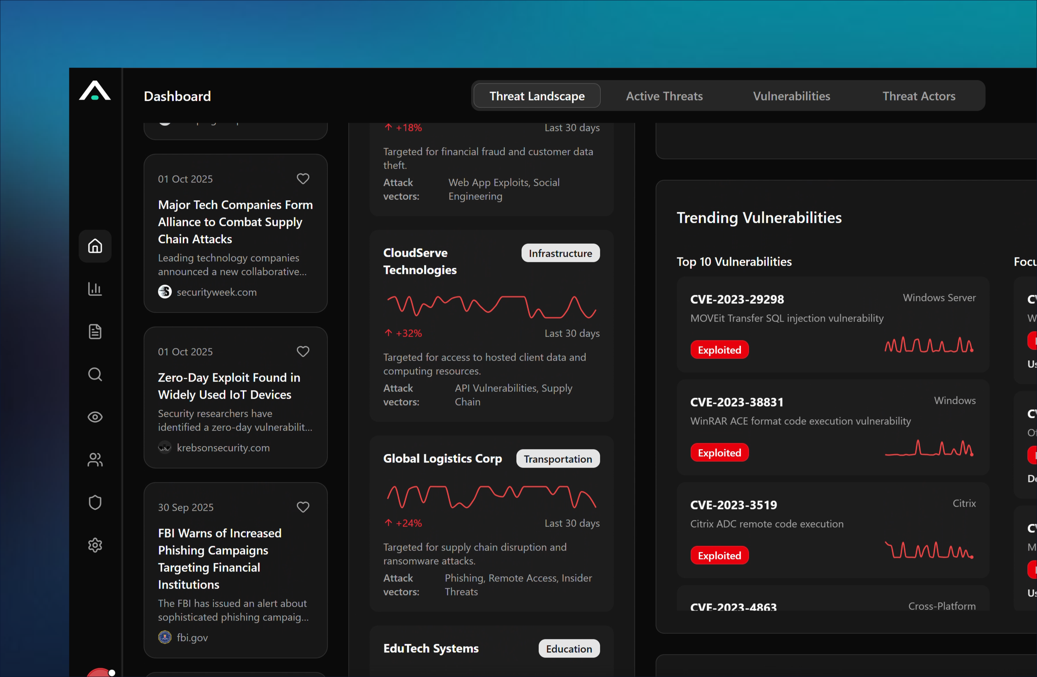Open the users group sidebar icon

tap(95, 460)
